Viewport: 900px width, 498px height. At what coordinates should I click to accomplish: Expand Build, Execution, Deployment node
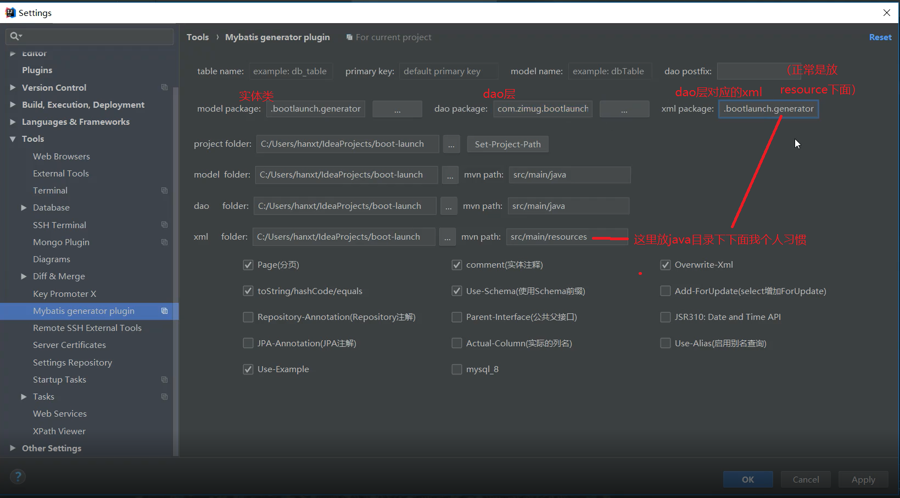click(13, 104)
